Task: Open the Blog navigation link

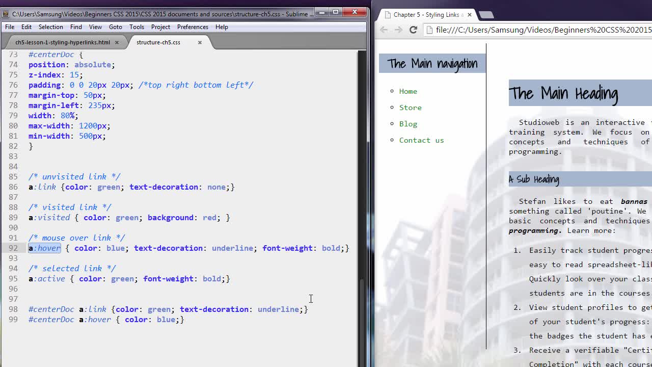Action: [408, 124]
